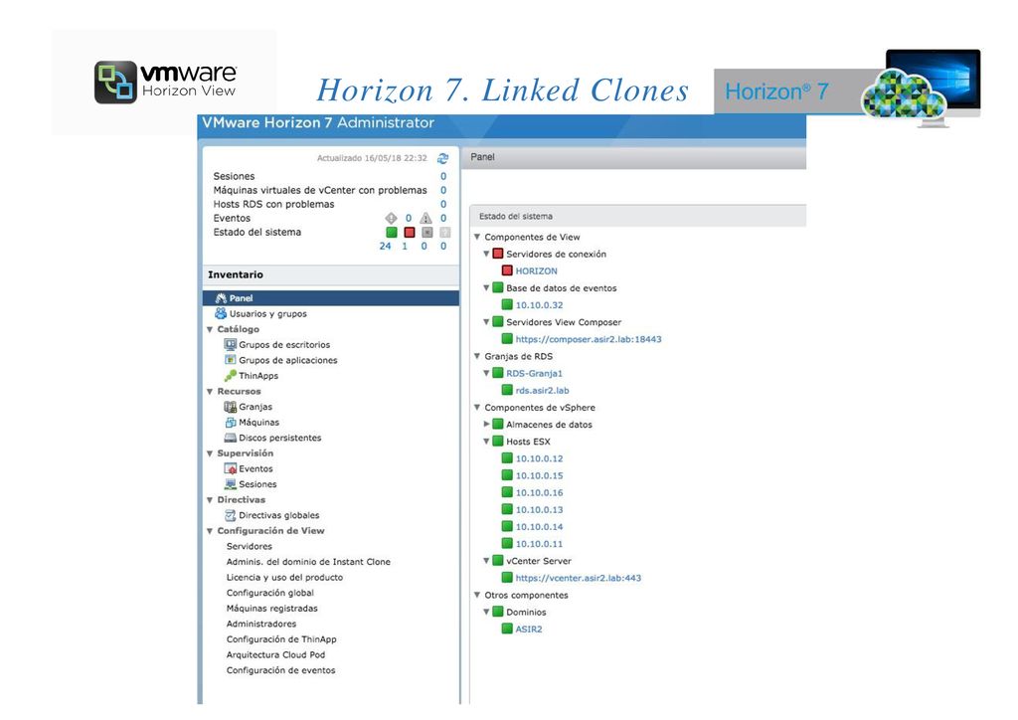
Task: Click ESX host 10.10.0.13
Action: (x=539, y=509)
